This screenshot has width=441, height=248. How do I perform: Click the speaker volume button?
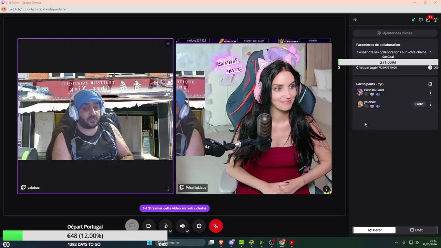pos(182,226)
